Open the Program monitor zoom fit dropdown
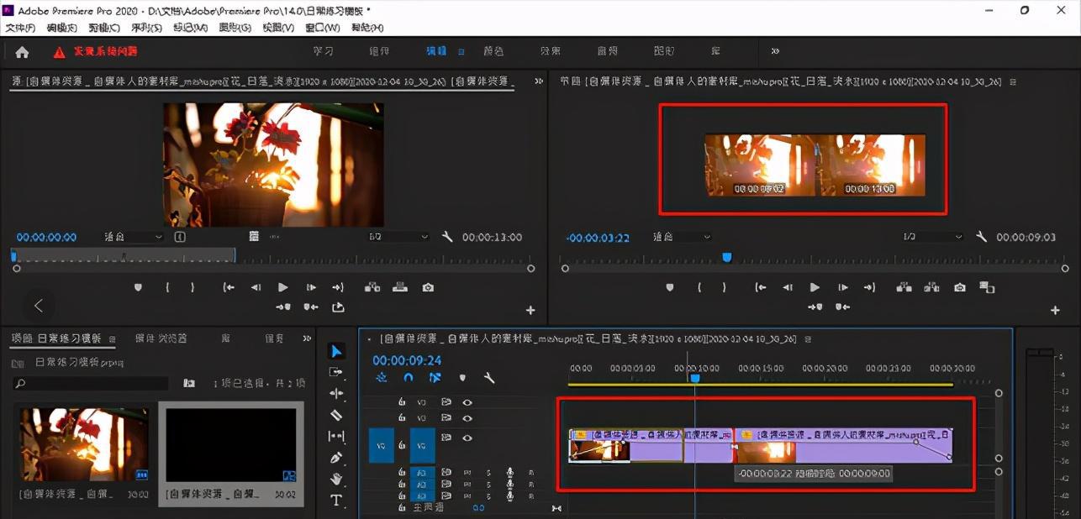 tap(681, 238)
